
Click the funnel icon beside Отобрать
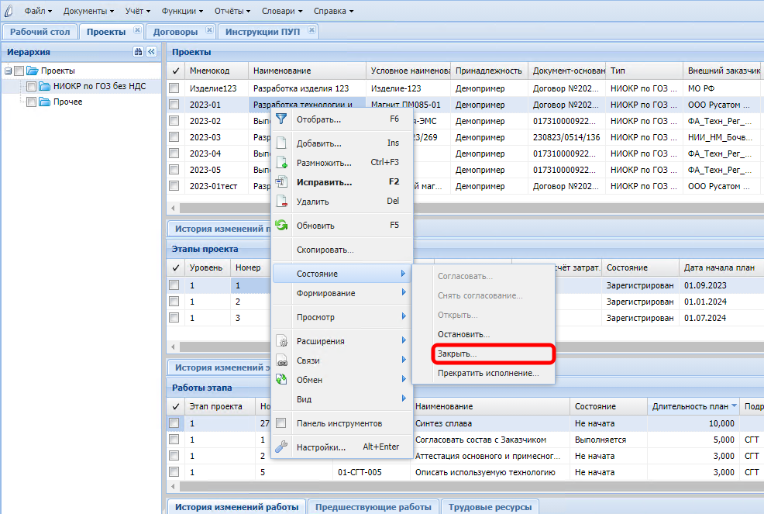click(281, 119)
